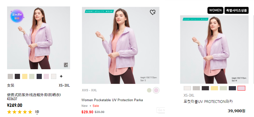Click the purple 女神男神 badge icon

pos(17,16)
